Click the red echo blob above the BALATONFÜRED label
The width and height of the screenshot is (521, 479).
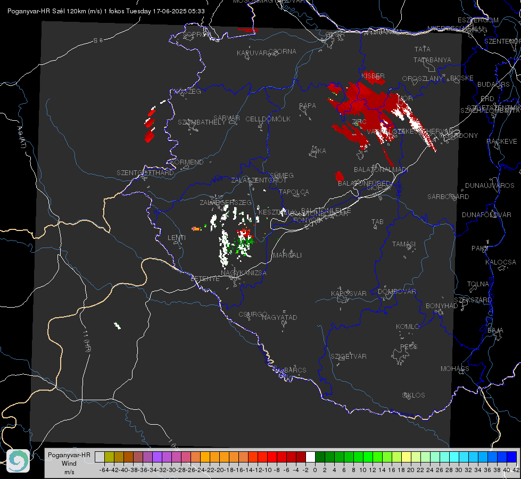(339, 176)
